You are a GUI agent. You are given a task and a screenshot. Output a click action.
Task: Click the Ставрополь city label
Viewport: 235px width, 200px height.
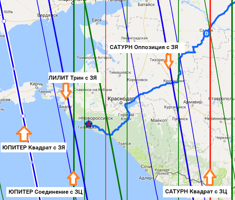tap(221, 99)
